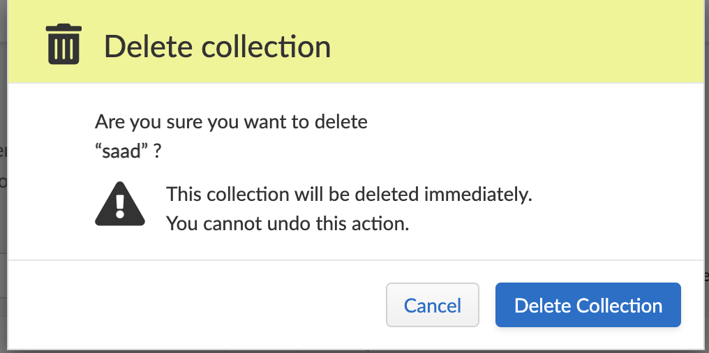Click empty white space right of warning text
Screen dimensions: 709x353
click(x=614, y=208)
